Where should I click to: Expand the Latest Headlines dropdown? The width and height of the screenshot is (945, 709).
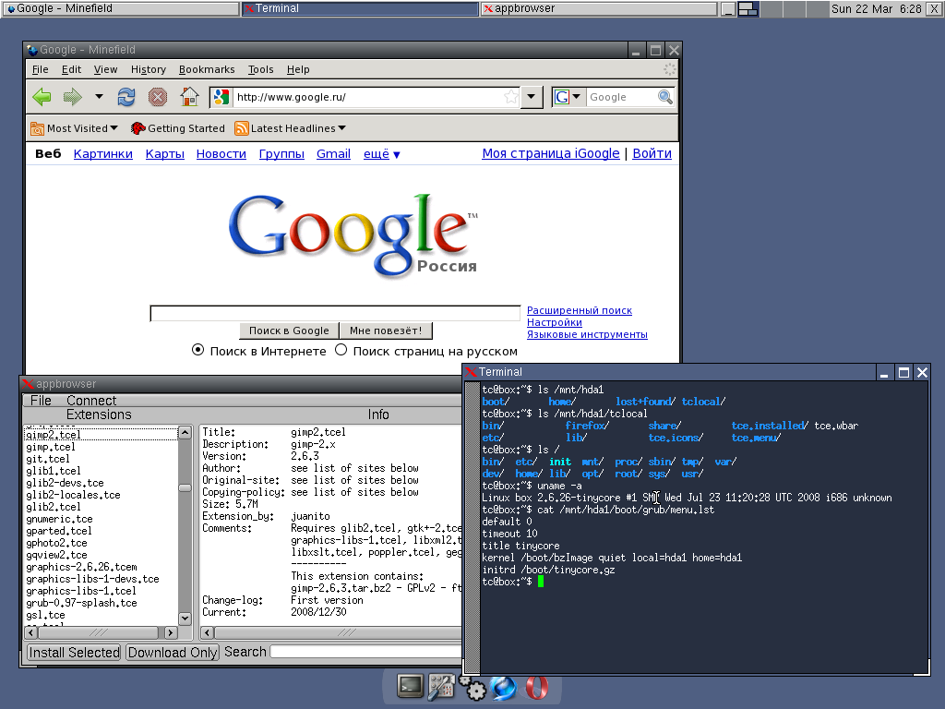coord(341,128)
